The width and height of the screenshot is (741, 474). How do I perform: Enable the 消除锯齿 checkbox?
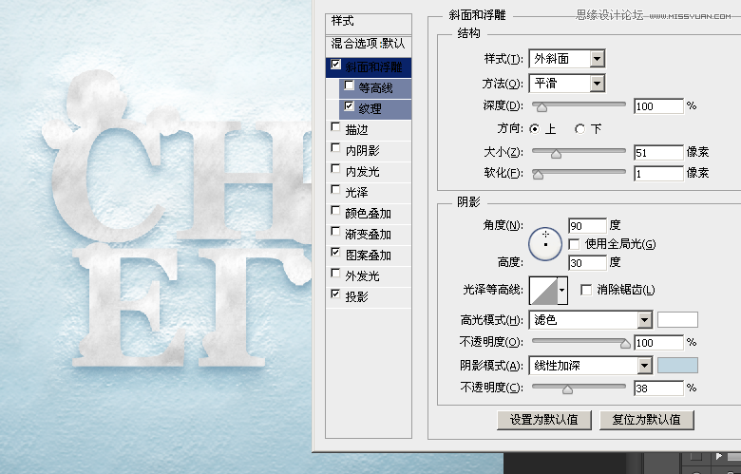(x=586, y=289)
